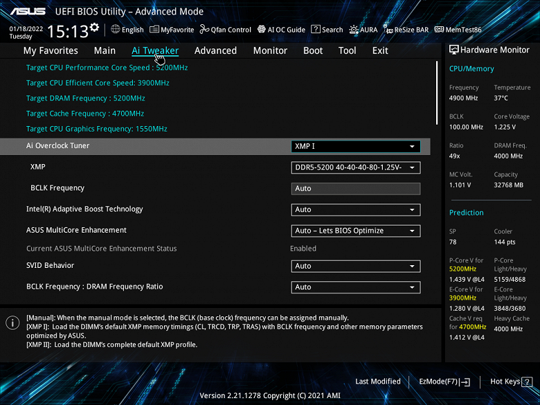Click Target CPU Efficient Core Speed text
Image resolution: width=540 pixels, height=405 pixels.
(x=98, y=83)
